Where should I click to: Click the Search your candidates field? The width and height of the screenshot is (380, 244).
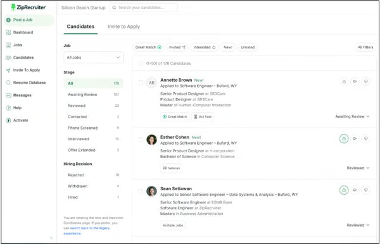click(x=144, y=8)
